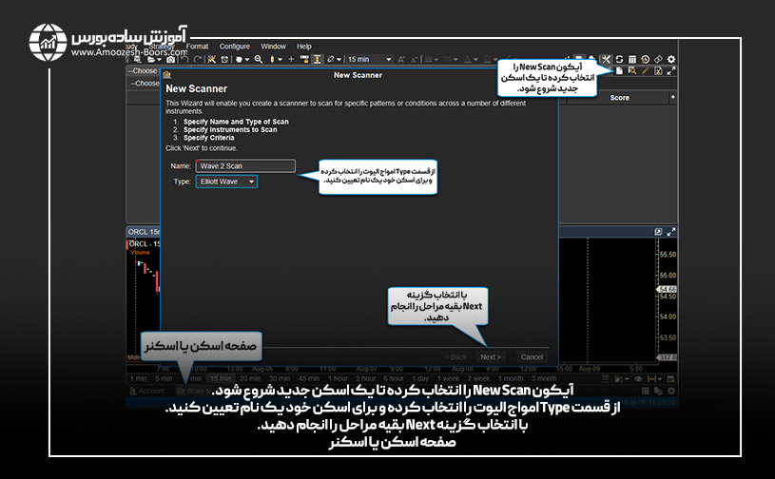Screen dimensions: 775x479
Task: Click the disabled Back button
Action: [x=455, y=357]
